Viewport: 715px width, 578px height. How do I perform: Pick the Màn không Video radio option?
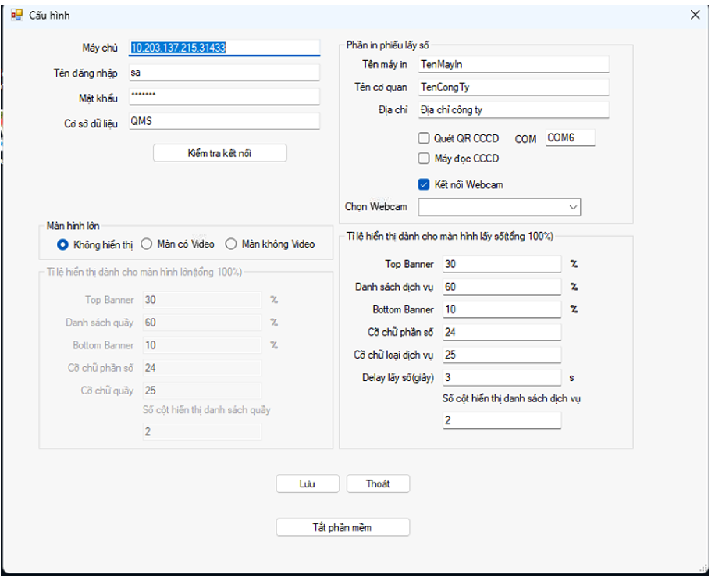(231, 244)
